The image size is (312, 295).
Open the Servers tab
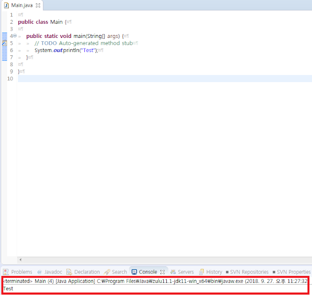(182, 272)
